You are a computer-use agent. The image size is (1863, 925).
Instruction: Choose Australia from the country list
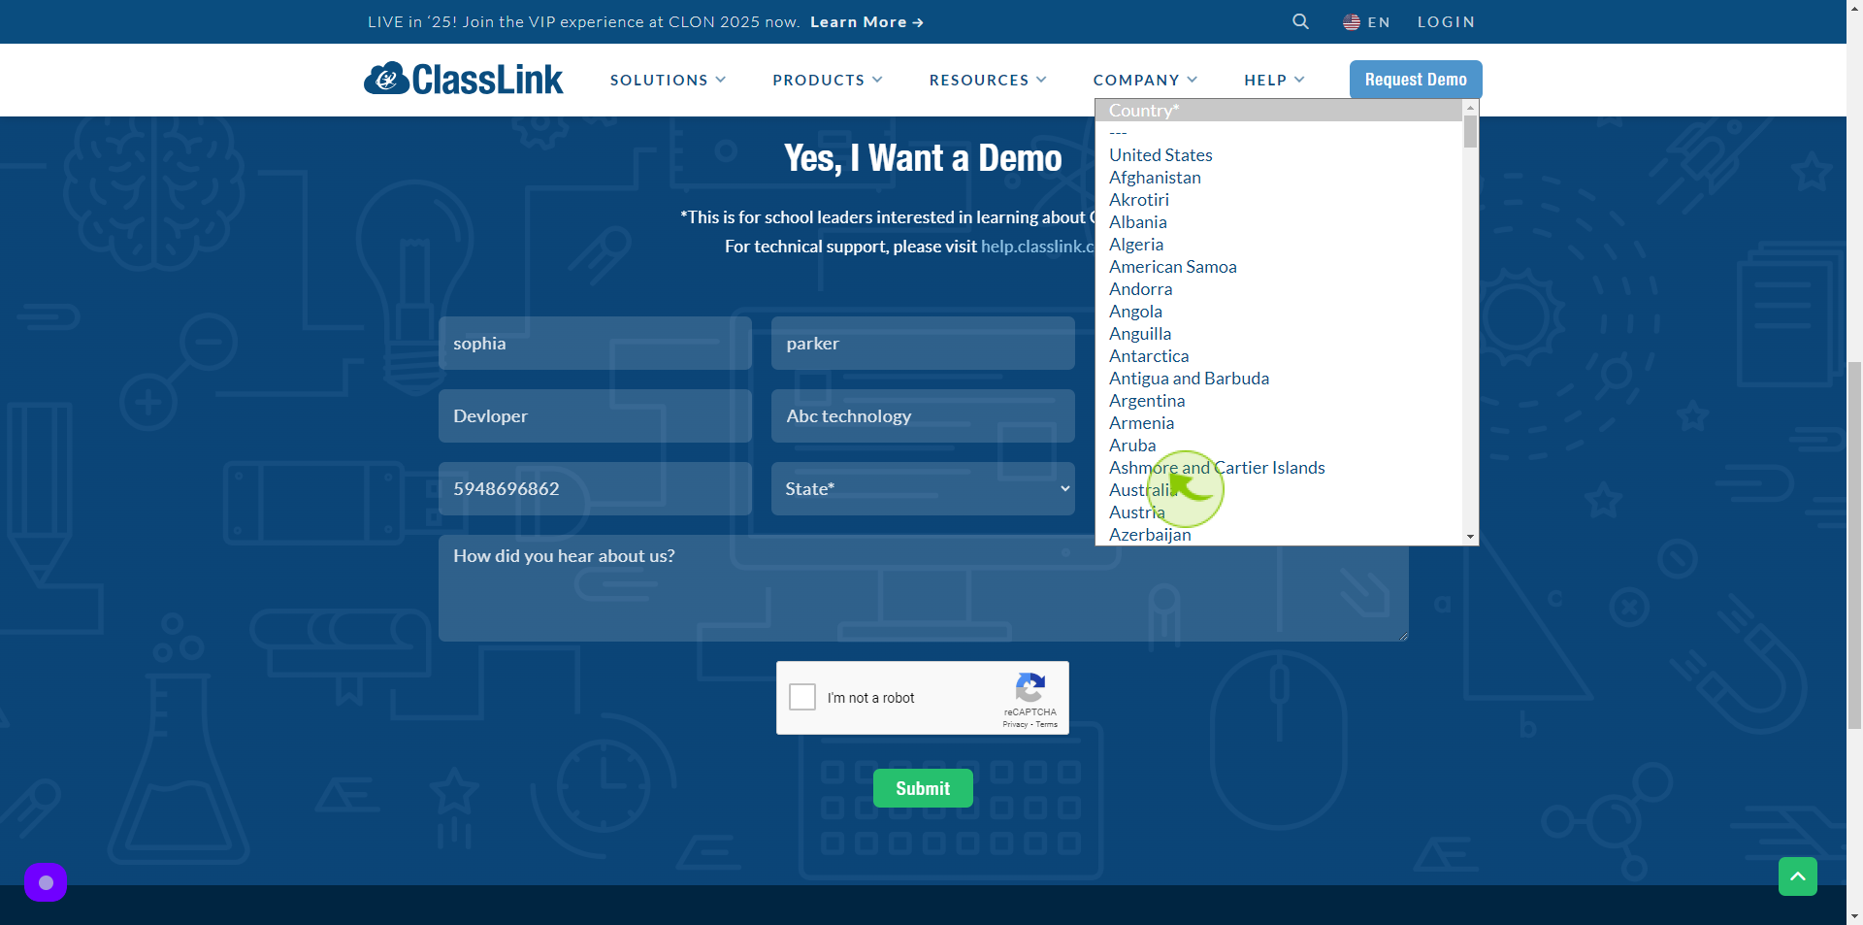click(x=1279, y=490)
